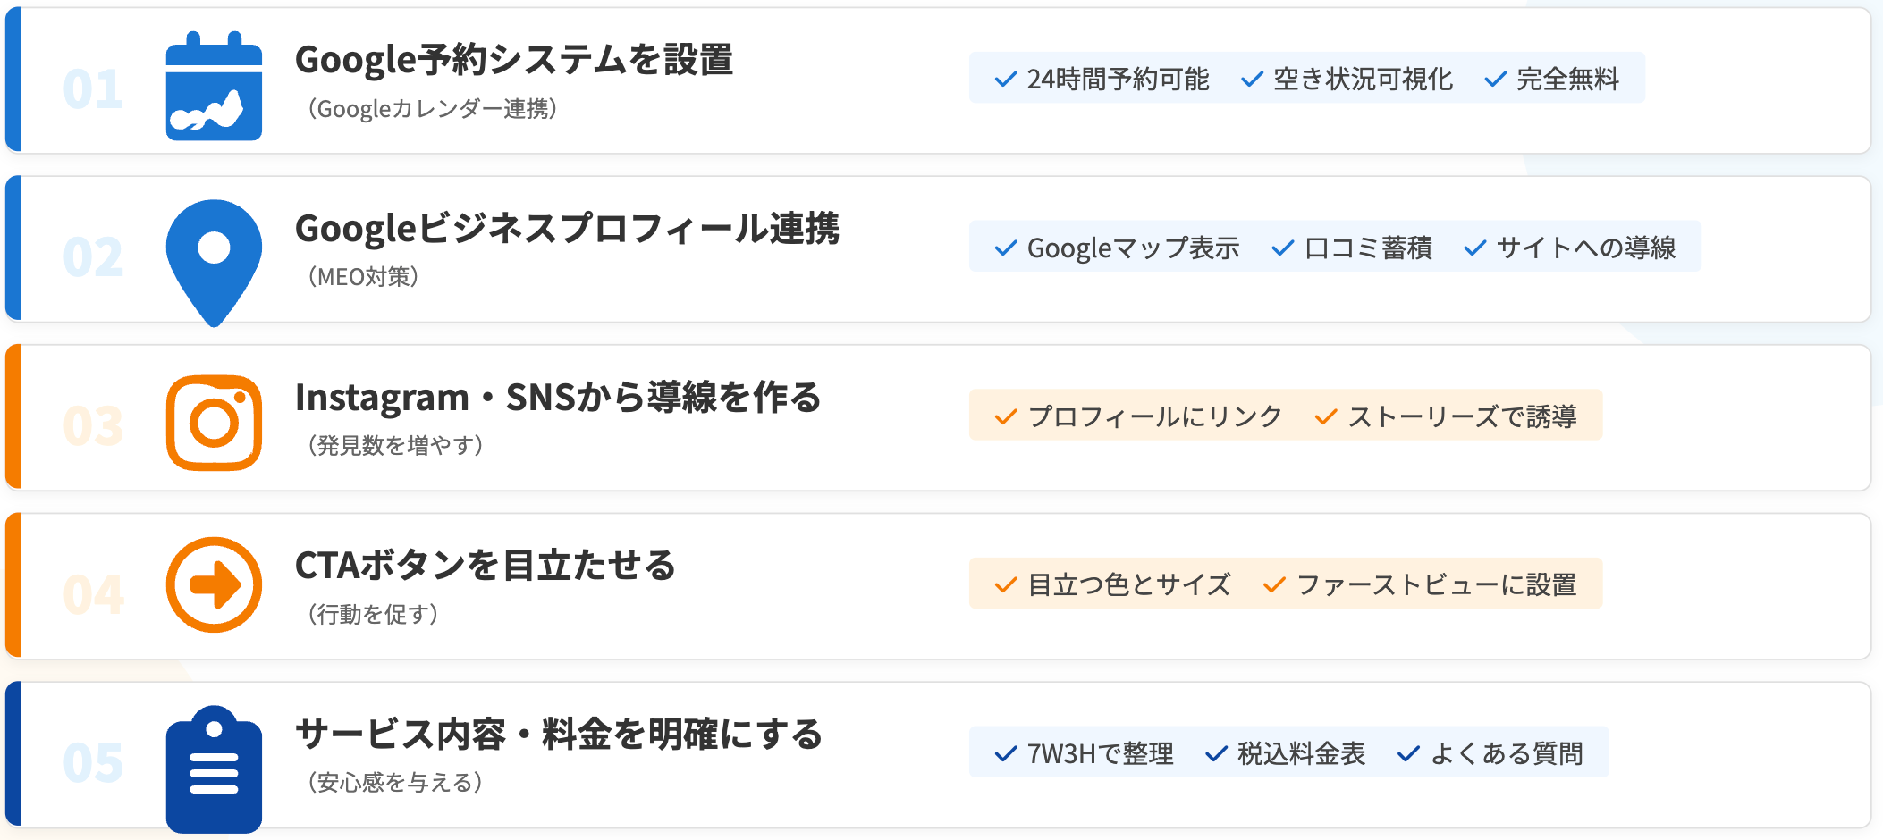Click the orange checkmark beside プロフィールにリンク
Screen dimensions: 1883x840
click(x=1006, y=417)
